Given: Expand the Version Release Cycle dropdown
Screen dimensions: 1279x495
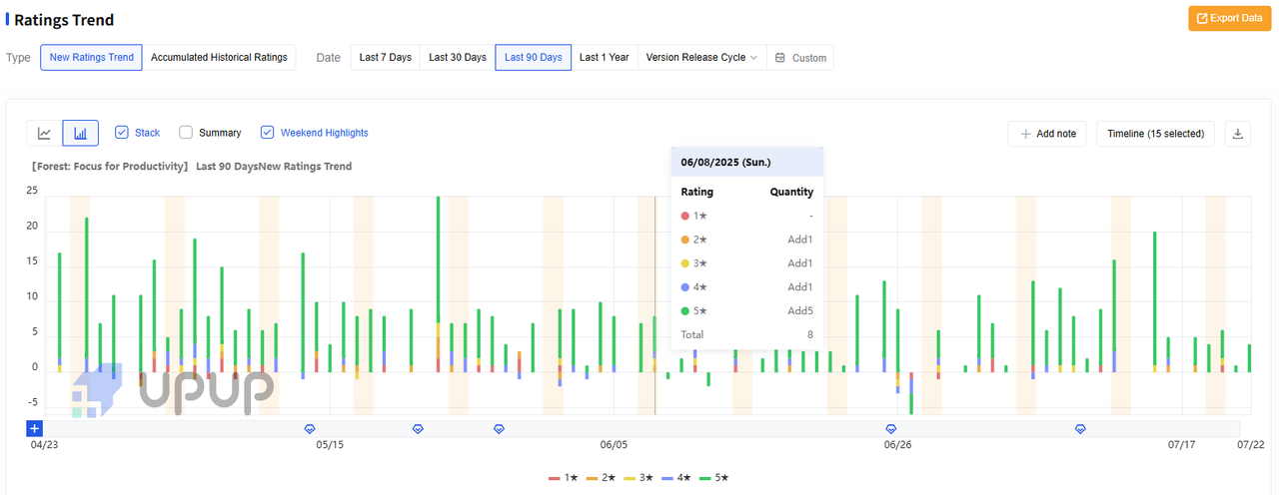Looking at the screenshot, I should [x=701, y=58].
